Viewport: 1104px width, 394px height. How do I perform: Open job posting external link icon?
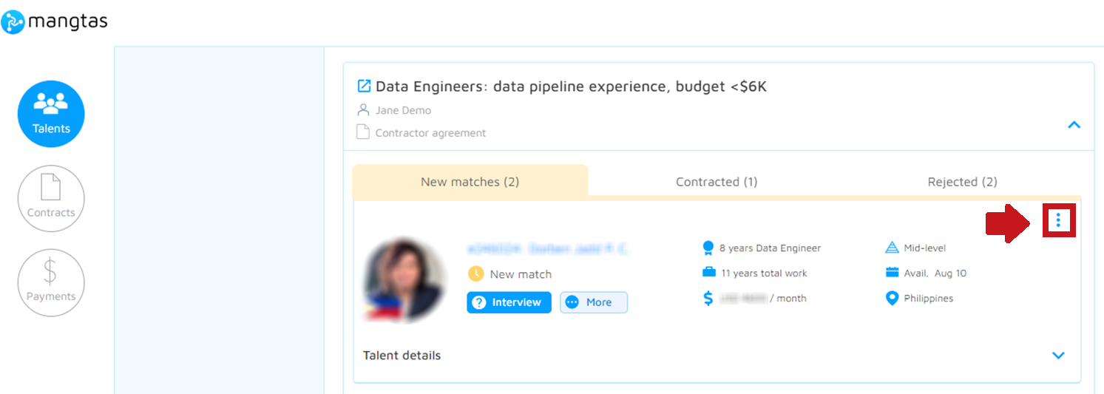(364, 86)
